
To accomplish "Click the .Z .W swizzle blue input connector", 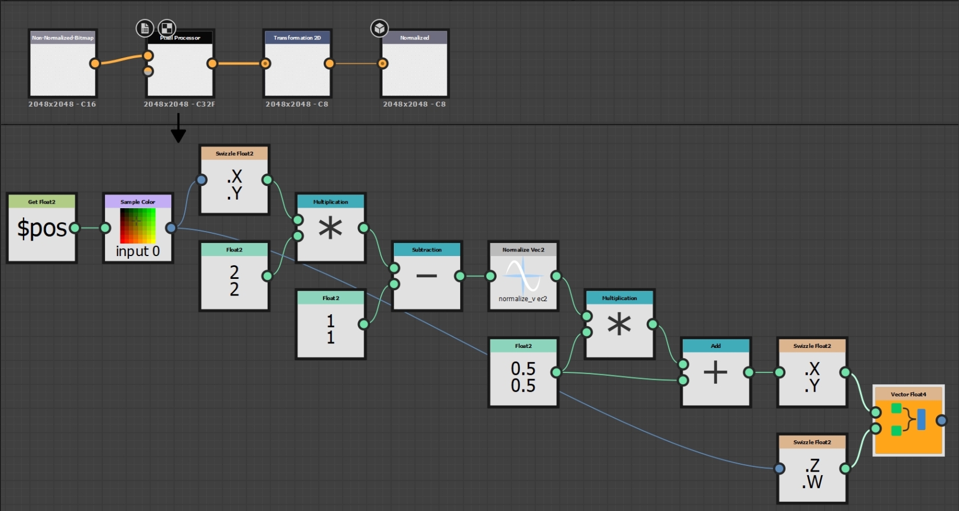I will pyautogui.click(x=780, y=469).
